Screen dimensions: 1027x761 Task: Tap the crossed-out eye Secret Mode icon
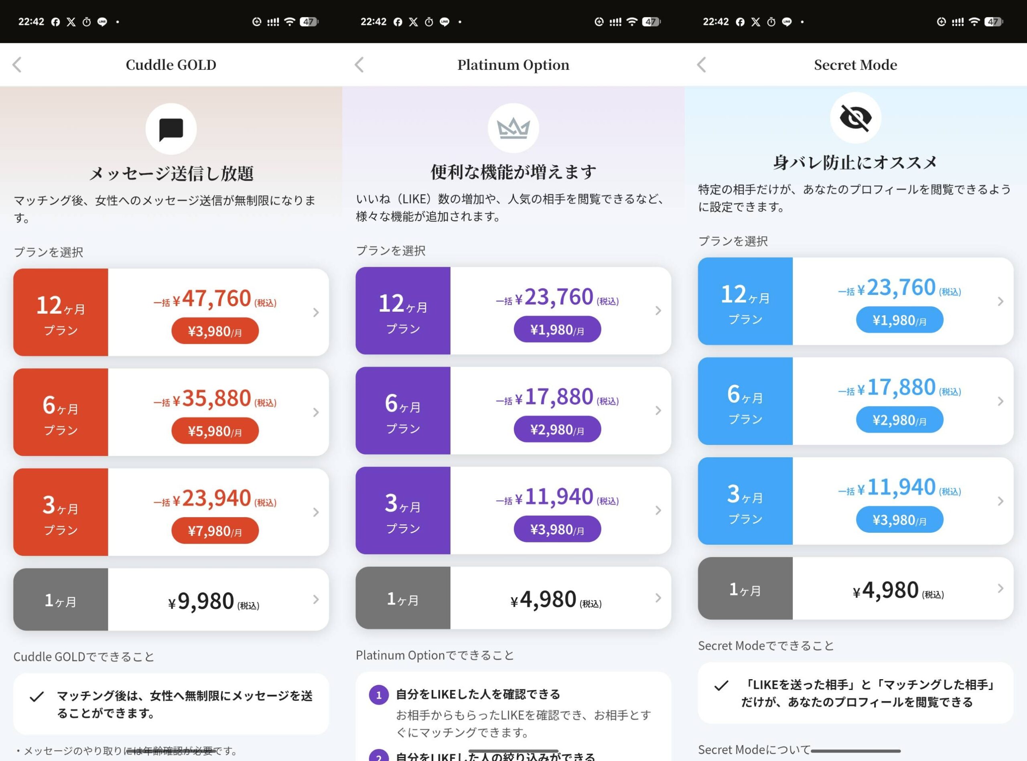point(855,118)
